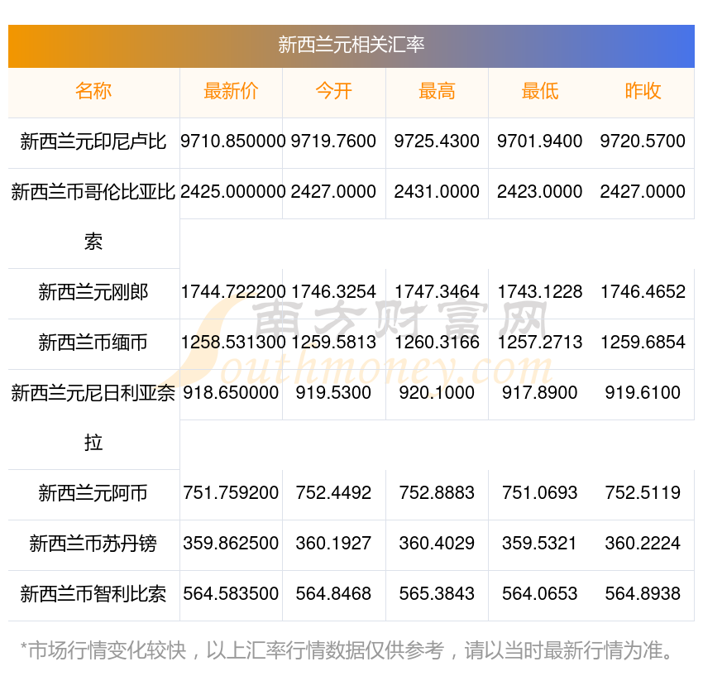The width and height of the screenshot is (703, 676).
Task: Select the 昨收 column header
Action: tap(643, 91)
